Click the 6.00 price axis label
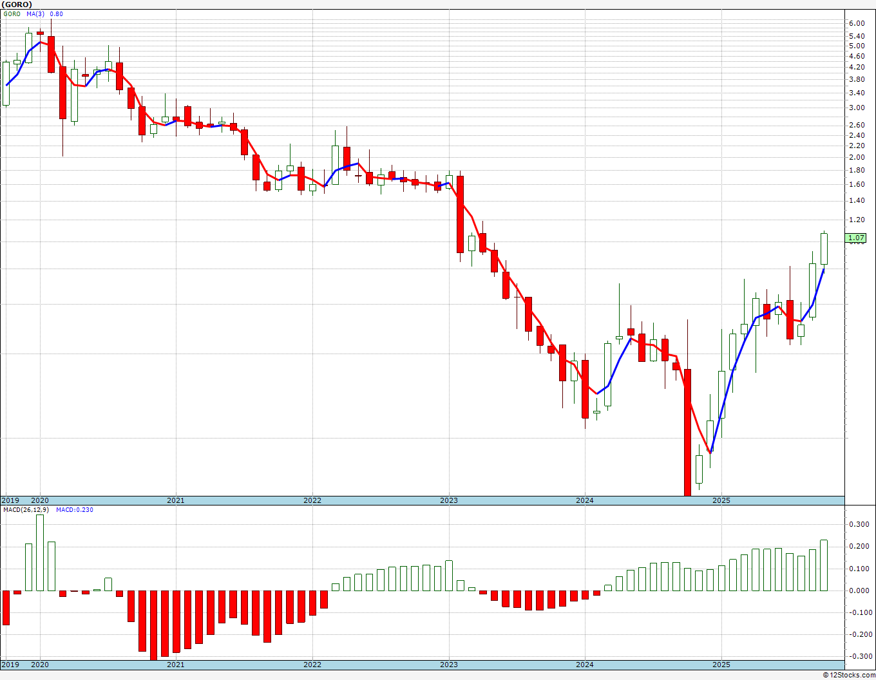 coord(857,23)
